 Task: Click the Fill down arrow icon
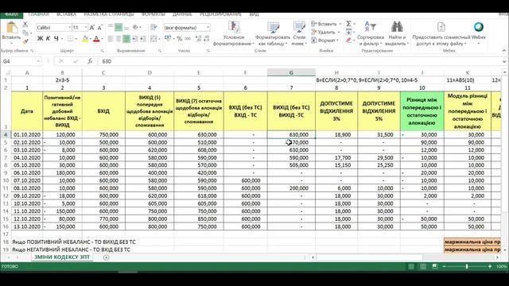(348, 32)
